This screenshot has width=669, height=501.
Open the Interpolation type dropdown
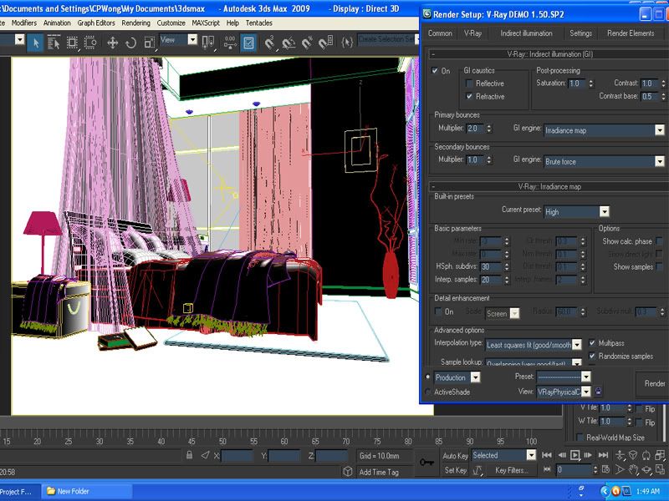click(577, 344)
